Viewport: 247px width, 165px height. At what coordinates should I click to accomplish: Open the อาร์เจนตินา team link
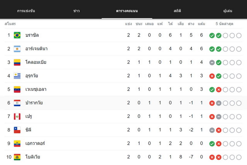click(x=36, y=49)
